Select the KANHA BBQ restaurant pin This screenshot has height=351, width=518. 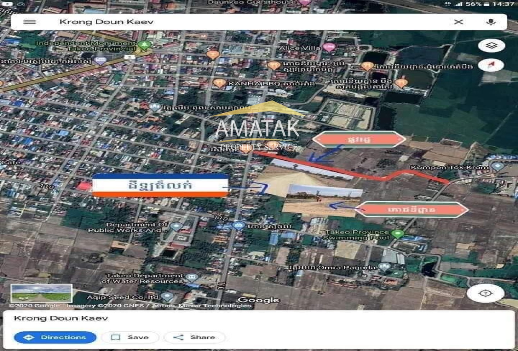click(219, 83)
